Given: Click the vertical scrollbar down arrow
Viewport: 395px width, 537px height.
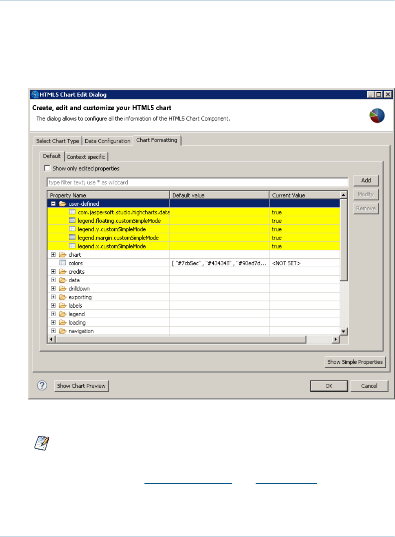Looking at the screenshot, I should pos(344,331).
